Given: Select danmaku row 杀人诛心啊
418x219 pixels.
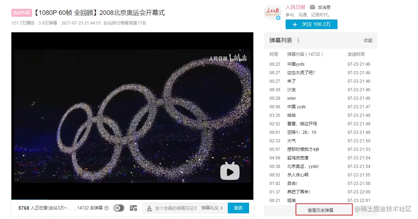Looking at the screenshot, I should 321,175.
